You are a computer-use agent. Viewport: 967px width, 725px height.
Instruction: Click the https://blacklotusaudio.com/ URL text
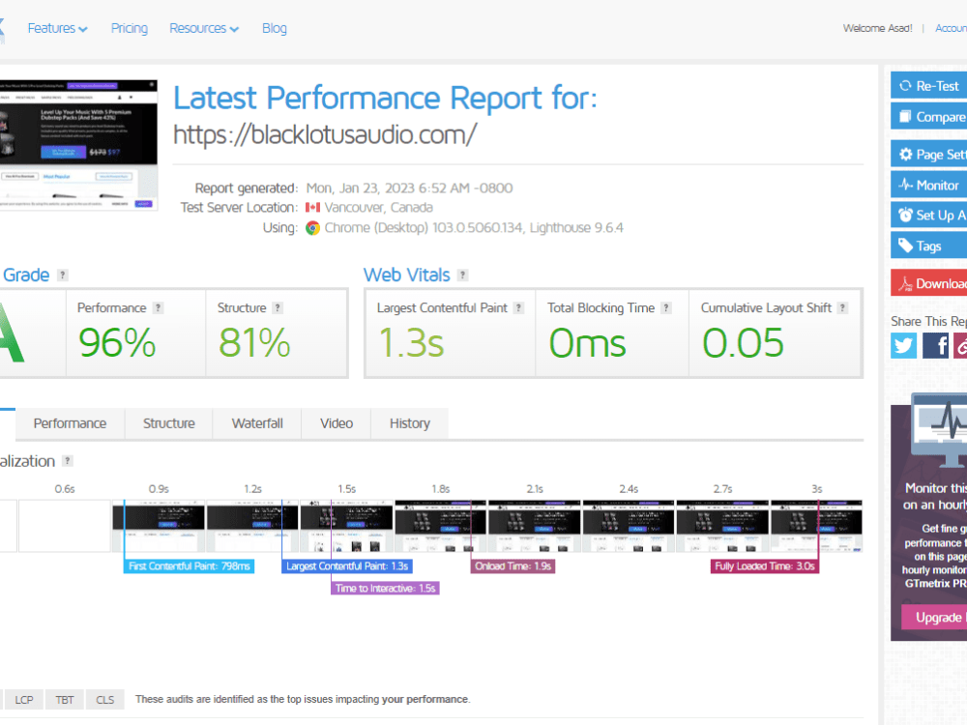pos(325,134)
